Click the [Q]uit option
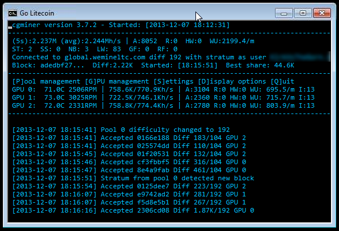339x231 pixels. [282, 81]
